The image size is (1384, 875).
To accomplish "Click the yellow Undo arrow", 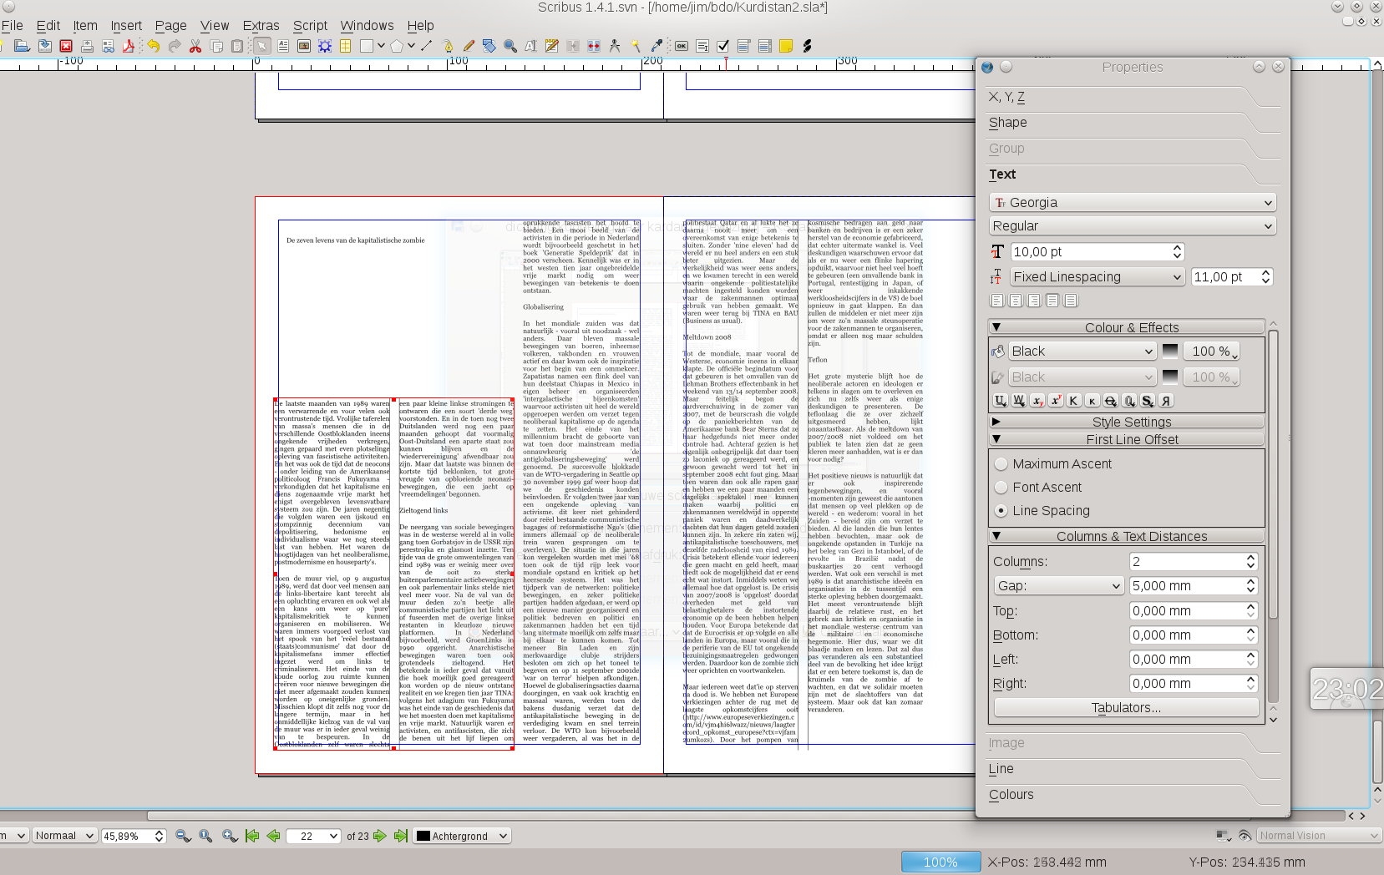I will pyautogui.click(x=153, y=46).
